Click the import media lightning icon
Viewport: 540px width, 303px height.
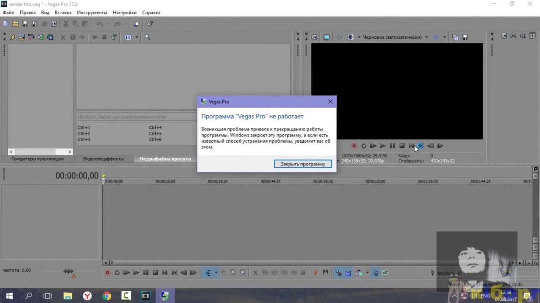(12, 37)
